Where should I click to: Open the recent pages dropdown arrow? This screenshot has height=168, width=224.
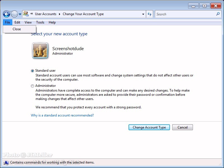20,14
